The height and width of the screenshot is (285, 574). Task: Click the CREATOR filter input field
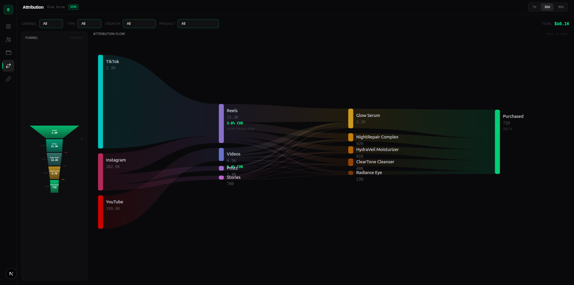(x=139, y=24)
